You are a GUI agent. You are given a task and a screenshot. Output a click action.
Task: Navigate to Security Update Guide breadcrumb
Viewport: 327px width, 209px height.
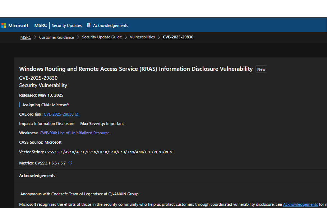pyautogui.click(x=102, y=37)
